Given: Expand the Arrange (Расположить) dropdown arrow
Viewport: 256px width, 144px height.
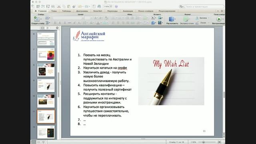Looking at the screenshot, I should tap(175, 19).
